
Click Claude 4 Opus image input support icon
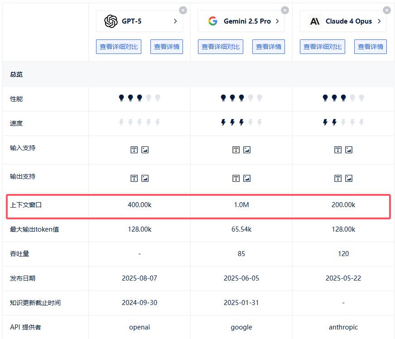click(x=349, y=150)
